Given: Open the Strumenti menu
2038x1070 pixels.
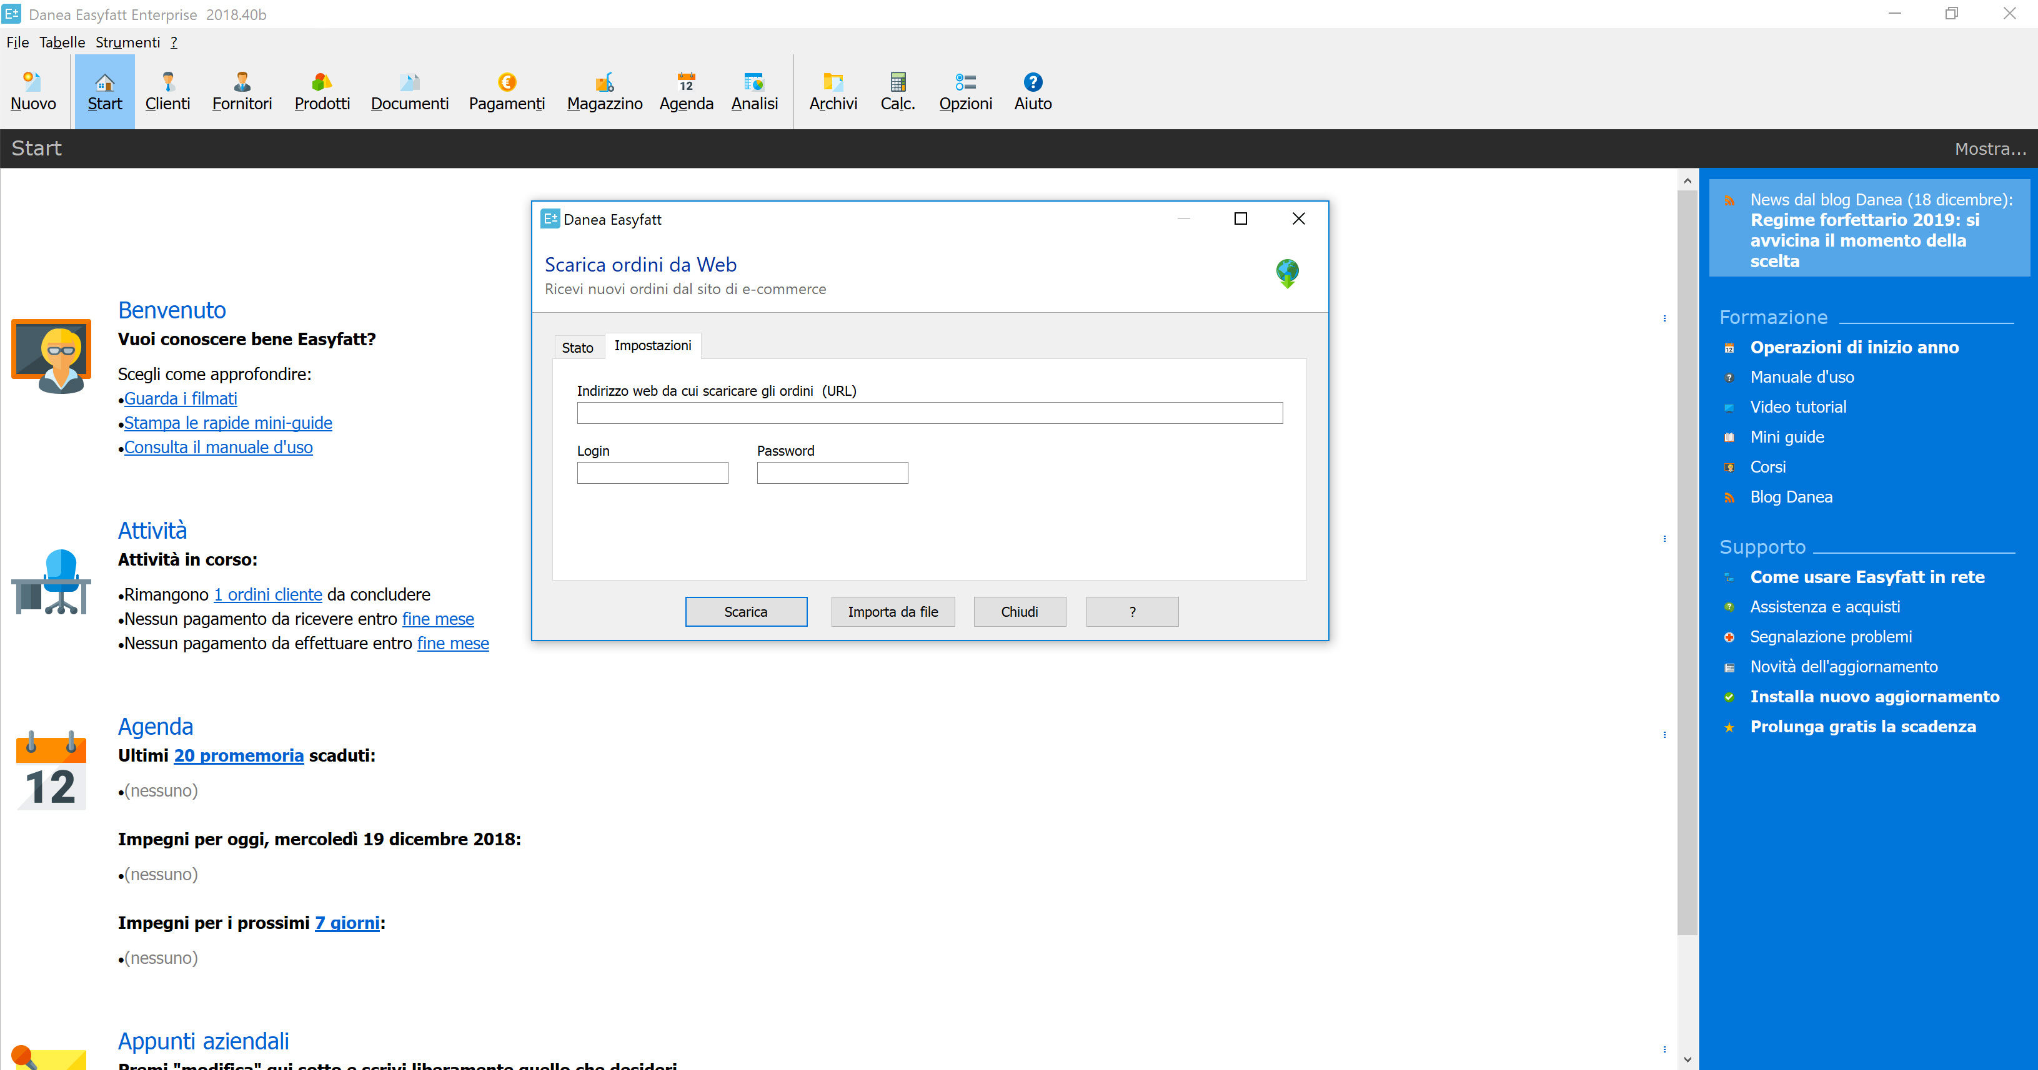Looking at the screenshot, I should pos(127,42).
